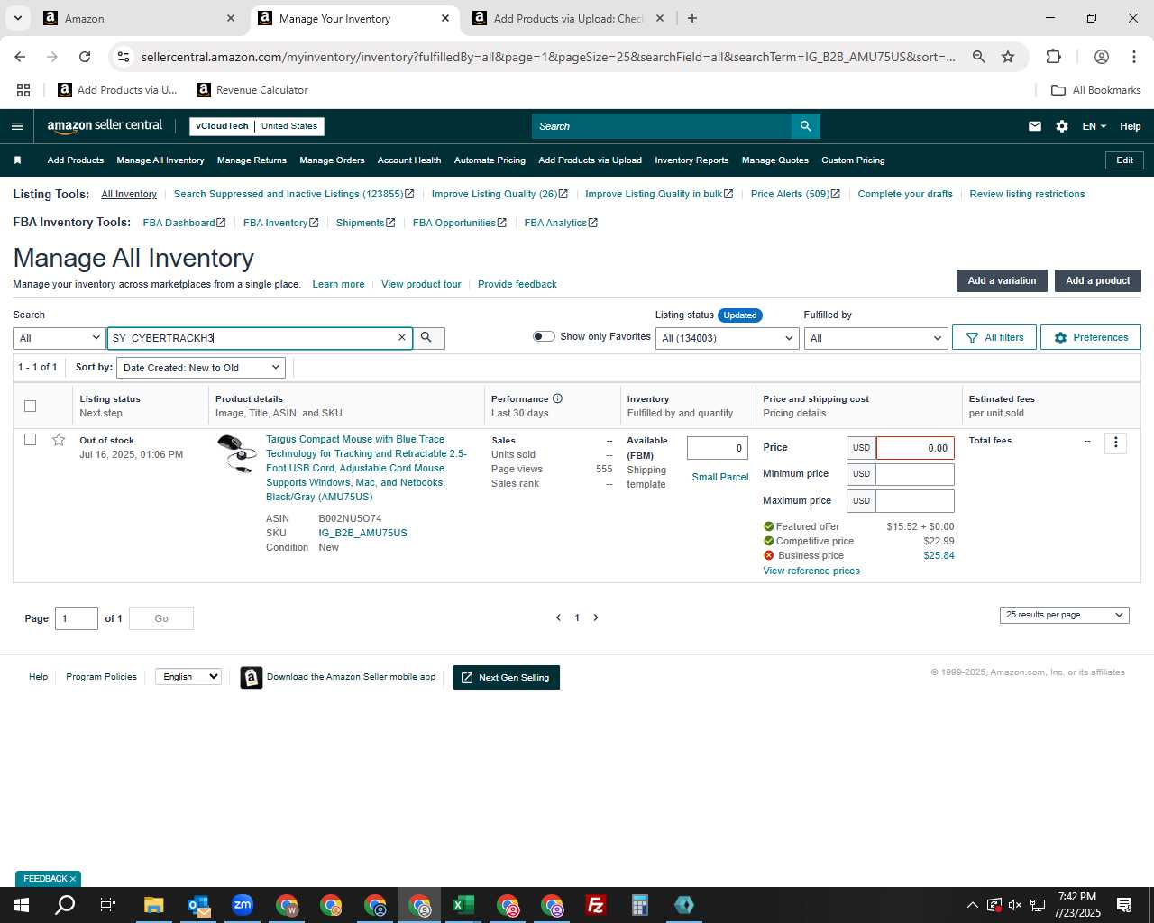Click the Add a variation button
The image size is (1154, 923).
[x=1002, y=280]
